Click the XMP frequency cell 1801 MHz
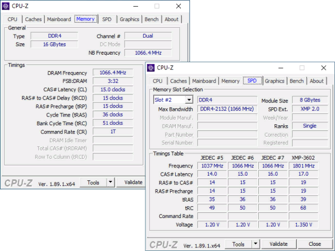 304,166
